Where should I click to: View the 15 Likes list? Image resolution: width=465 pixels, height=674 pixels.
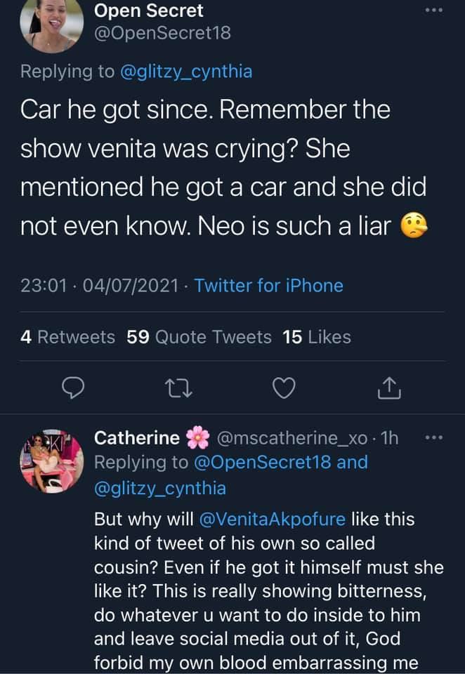coord(316,338)
